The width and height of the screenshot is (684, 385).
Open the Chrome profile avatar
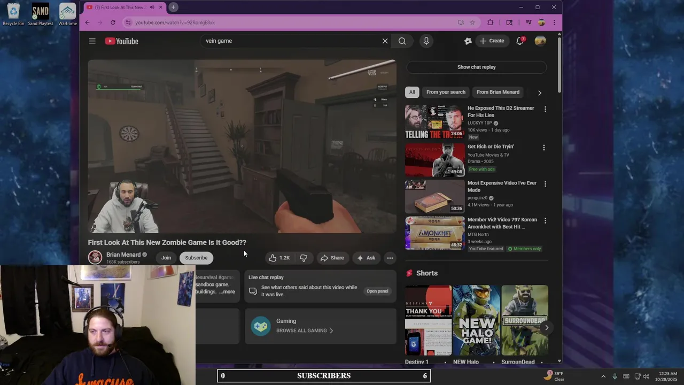pyautogui.click(x=541, y=22)
